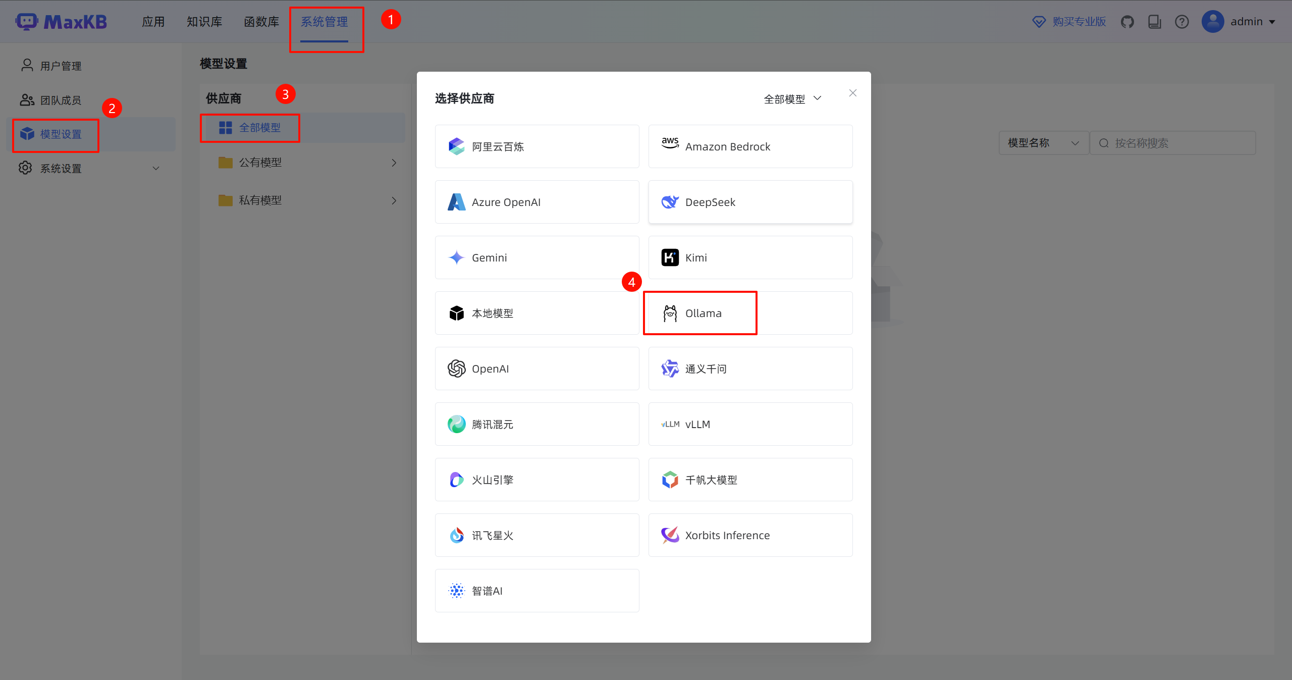This screenshot has height=680, width=1292.
Task: Open the documentation book icon
Action: [x=1154, y=22]
